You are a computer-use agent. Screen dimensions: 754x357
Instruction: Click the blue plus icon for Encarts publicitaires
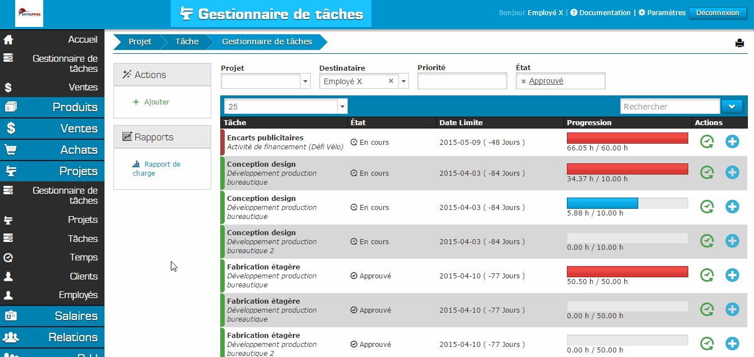click(732, 142)
